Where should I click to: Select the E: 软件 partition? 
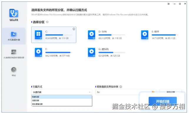pyautogui.click(x=160, y=35)
